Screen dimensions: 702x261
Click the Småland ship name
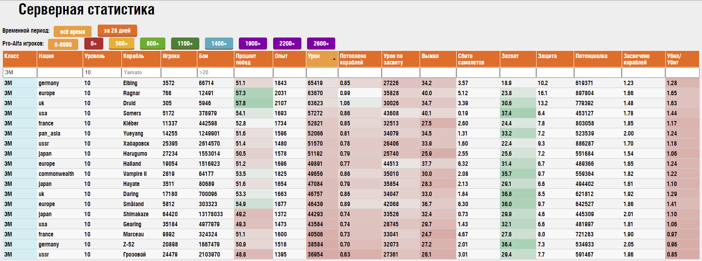[134, 204]
